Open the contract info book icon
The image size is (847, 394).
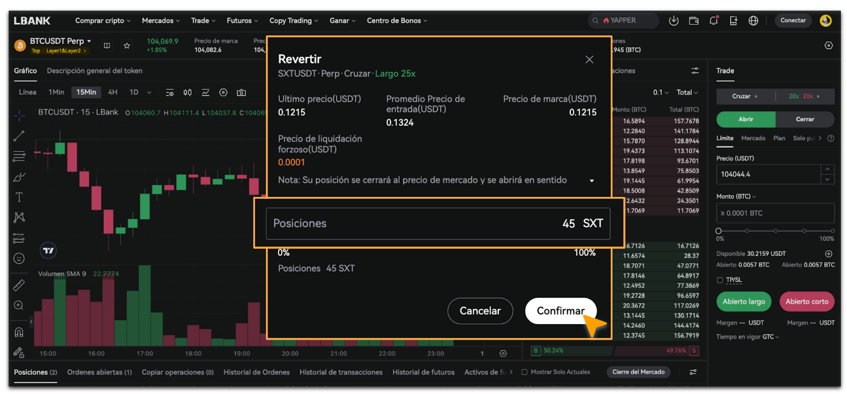pos(107,46)
